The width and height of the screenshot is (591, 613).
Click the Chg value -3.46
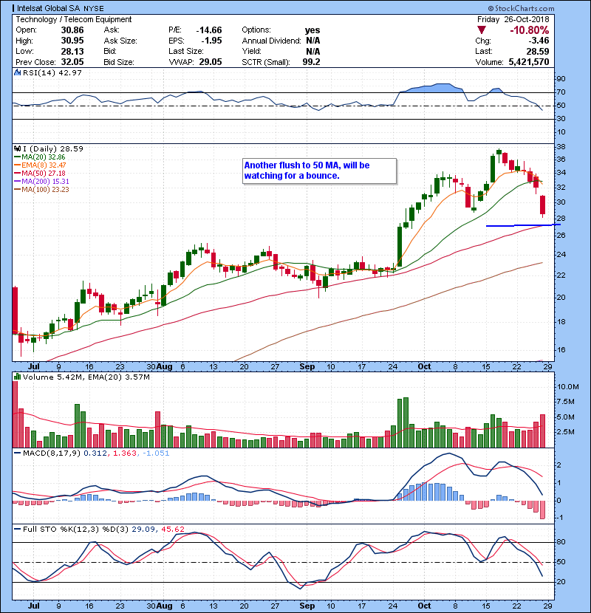click(x=539, y=41)
